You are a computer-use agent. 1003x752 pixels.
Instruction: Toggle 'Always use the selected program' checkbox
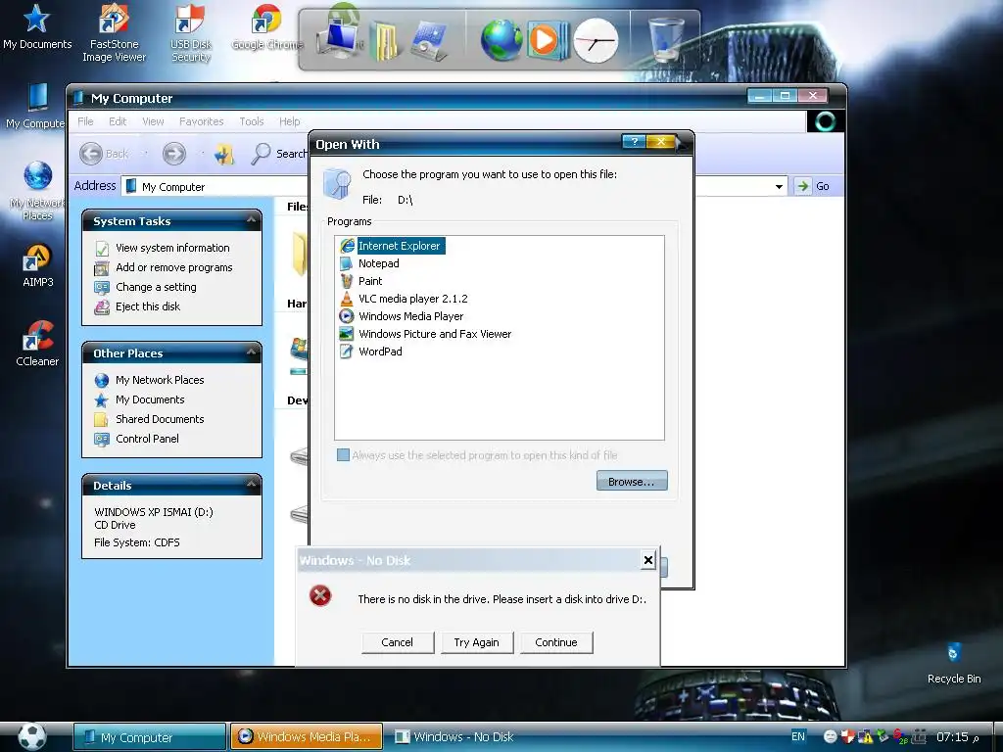343,454
